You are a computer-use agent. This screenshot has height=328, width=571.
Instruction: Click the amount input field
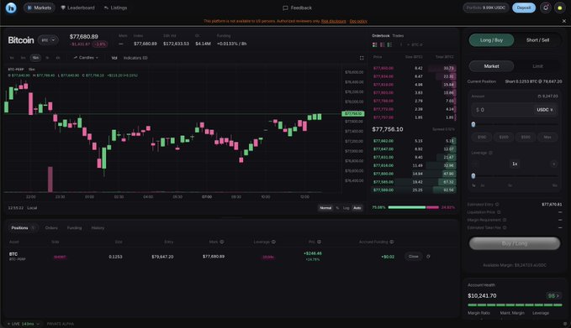(x=502, y=110)
